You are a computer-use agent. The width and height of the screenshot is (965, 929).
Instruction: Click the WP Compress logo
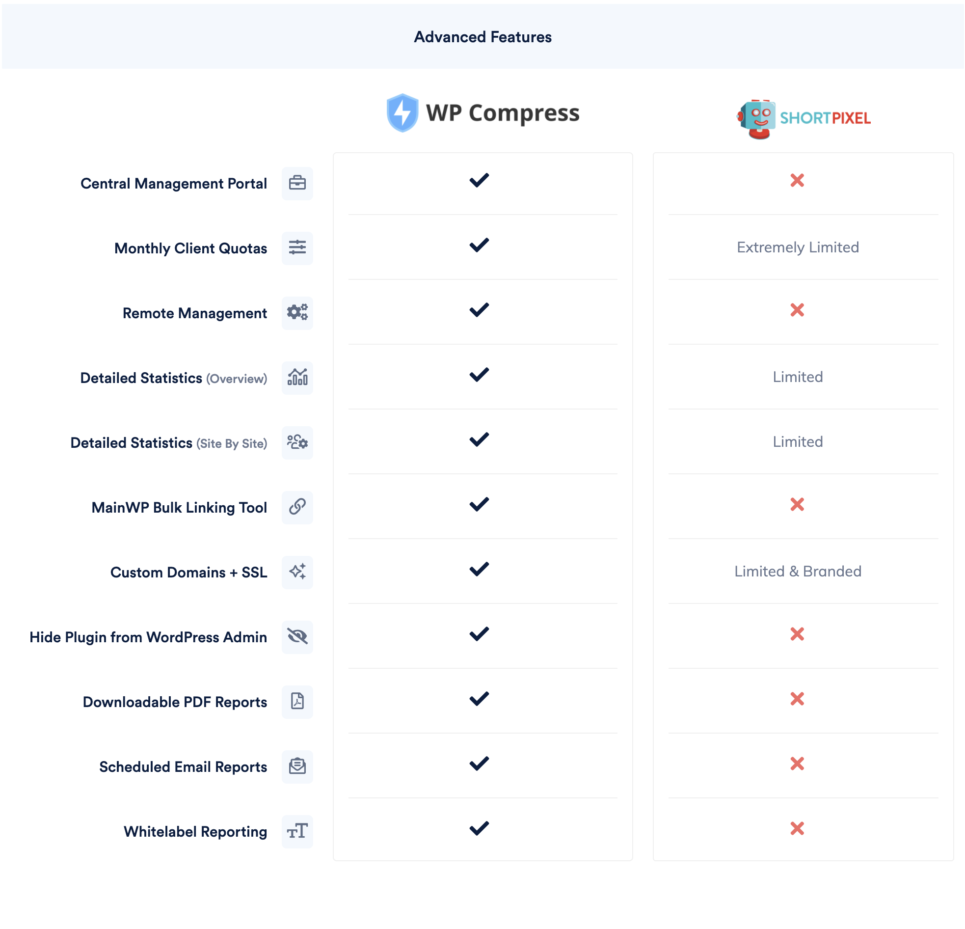482,113
